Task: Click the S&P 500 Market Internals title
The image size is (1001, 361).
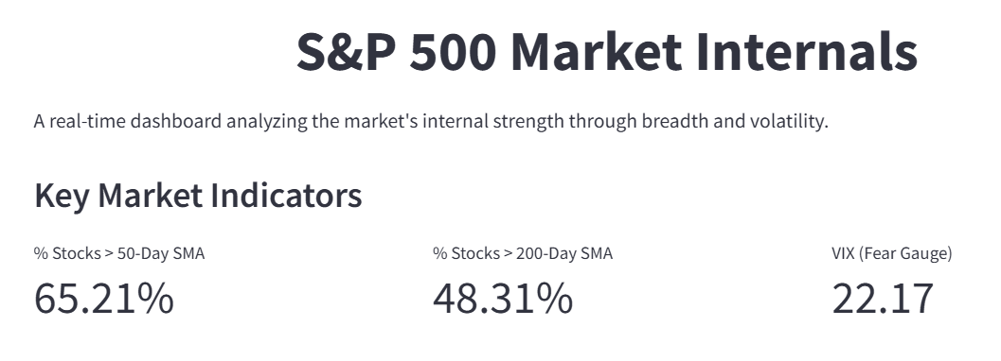Action: click(x=607, y=53)
